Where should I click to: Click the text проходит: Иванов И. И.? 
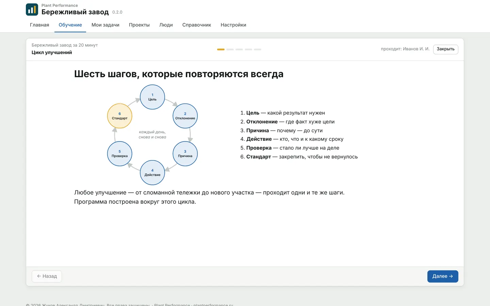tap(405, 49)
